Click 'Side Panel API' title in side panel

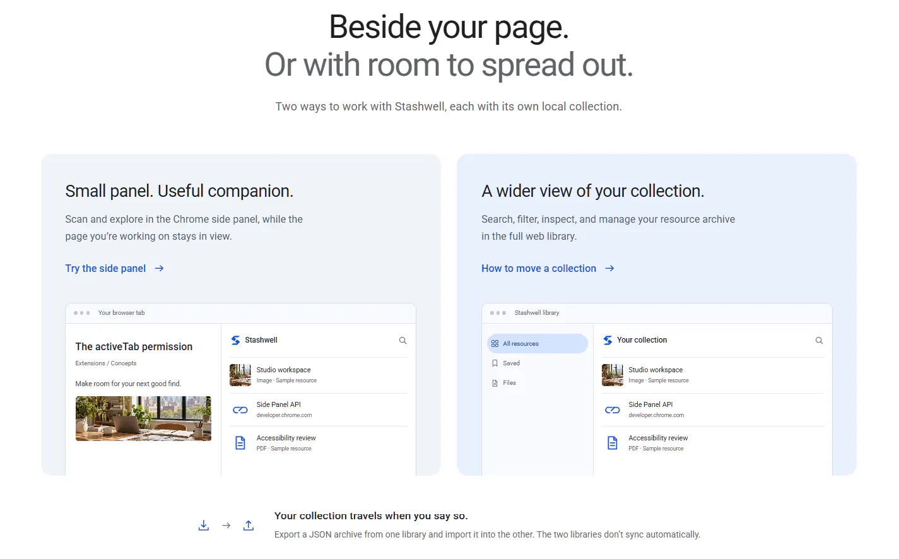pos(278,404)
